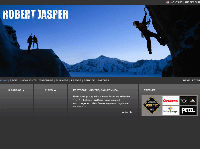Select PARTNER in the navigation bar
Image resolution: width=200 pixels, height=149 pixels.
[103, 80]
